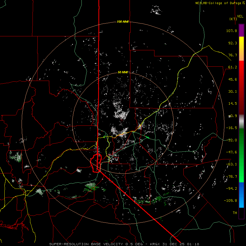Screen dimensions: 246x246
Task: Click the 31 DEC 25 date text
Action: (173, 244)
